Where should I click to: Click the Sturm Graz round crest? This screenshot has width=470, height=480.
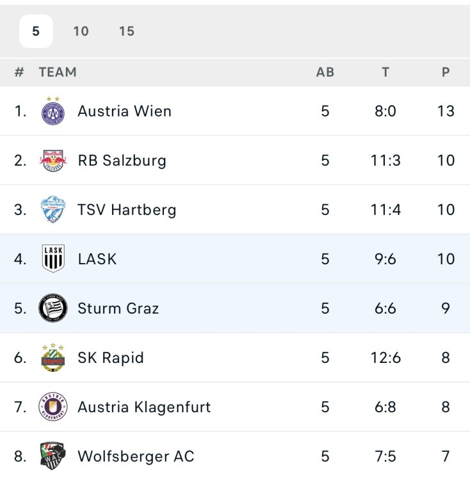53,308
